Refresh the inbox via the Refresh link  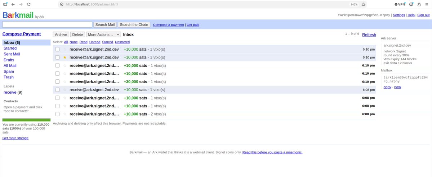pyautogui.click(x=369, y=34)
